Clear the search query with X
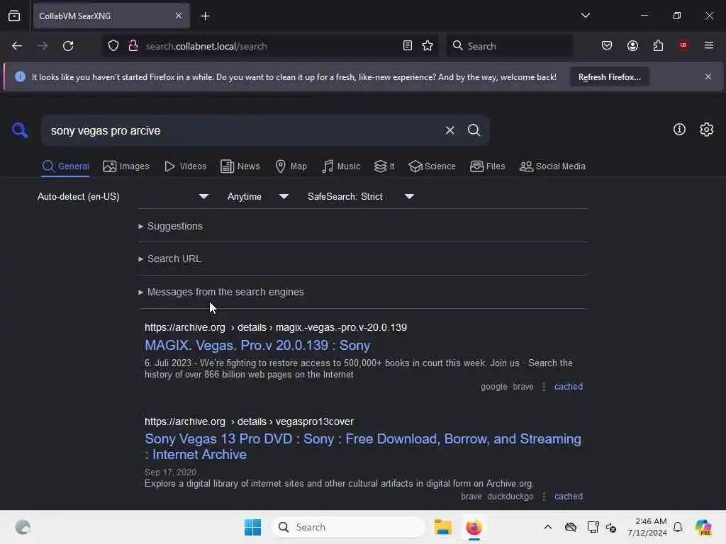The height and width of the screenshot is (544, 726). coord(449,130)
